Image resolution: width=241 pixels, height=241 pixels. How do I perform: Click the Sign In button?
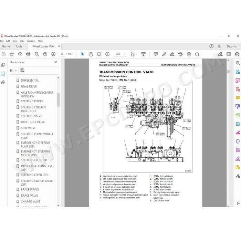point(232,46)
